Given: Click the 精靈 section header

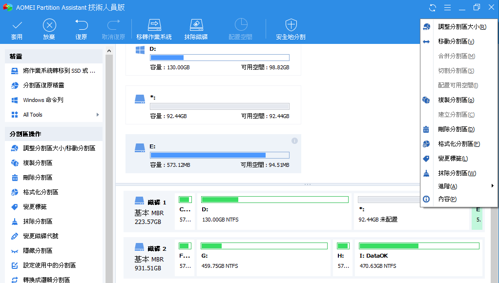Looking at the screenshot, I should click(54, 56).
